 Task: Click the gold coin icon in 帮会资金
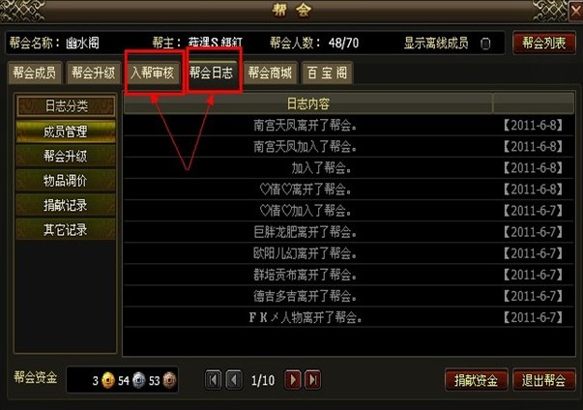pos(108,380)
